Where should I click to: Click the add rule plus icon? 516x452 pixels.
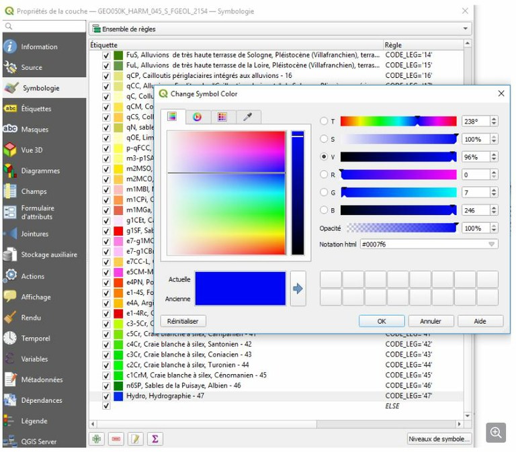[x=97, y=439]
